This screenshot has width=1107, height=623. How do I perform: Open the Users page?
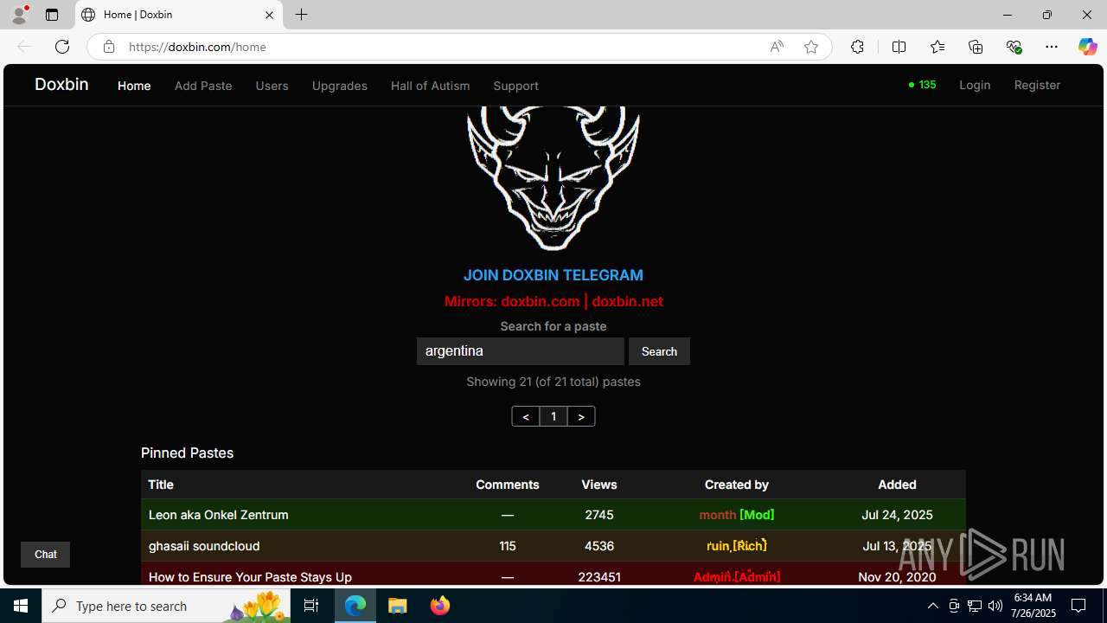click(x=272, y=86)
